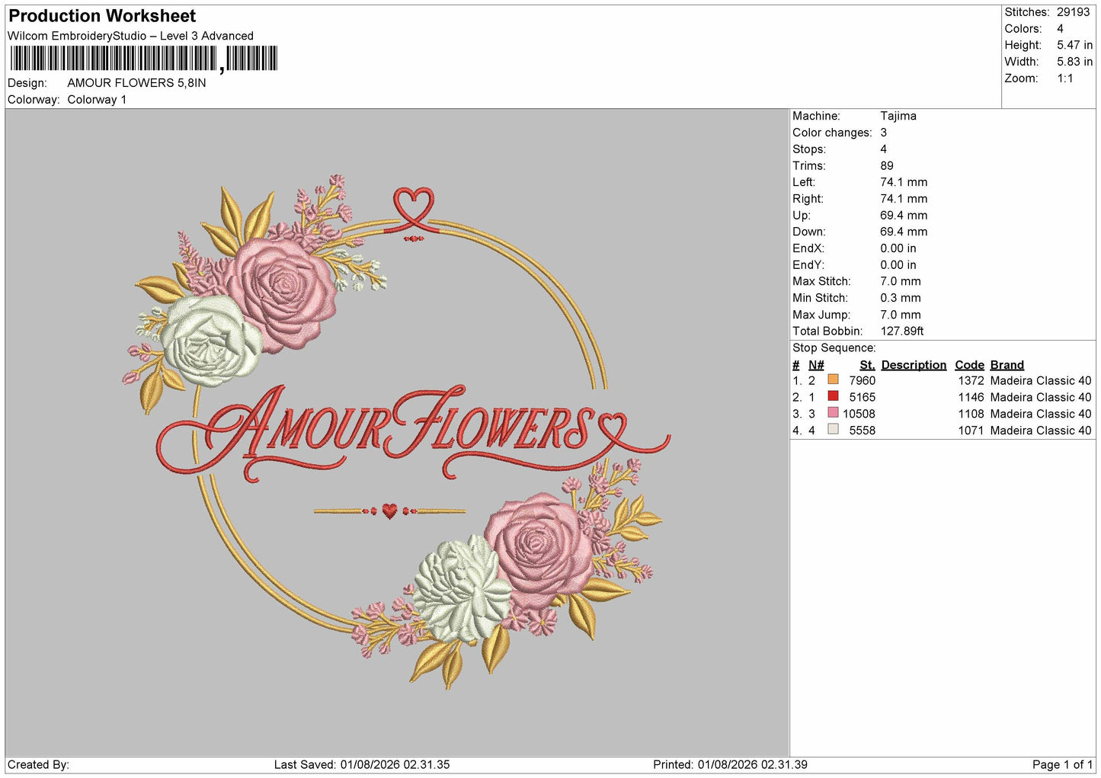Click the Wilcom EmbroideryStudio – Level 3 Advanced text
Screen dimensions: 1101x778
click(130, 36)
